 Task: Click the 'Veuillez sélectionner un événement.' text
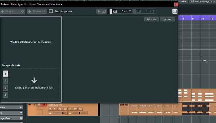pos(31,42)
